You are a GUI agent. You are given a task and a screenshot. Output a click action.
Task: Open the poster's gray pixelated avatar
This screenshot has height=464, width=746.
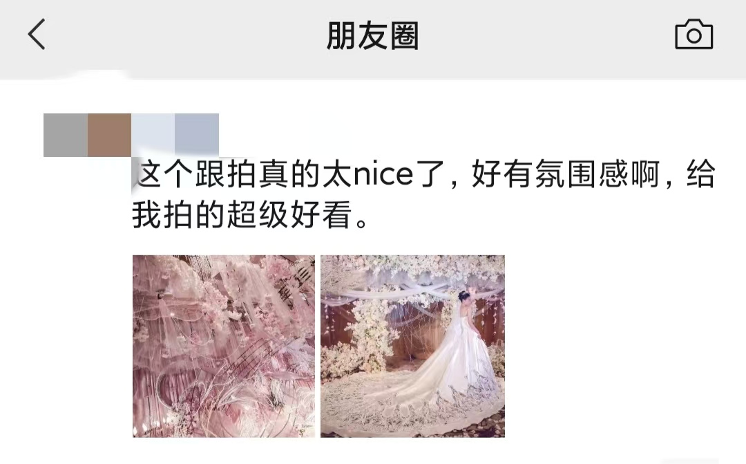tap(66, 136)
